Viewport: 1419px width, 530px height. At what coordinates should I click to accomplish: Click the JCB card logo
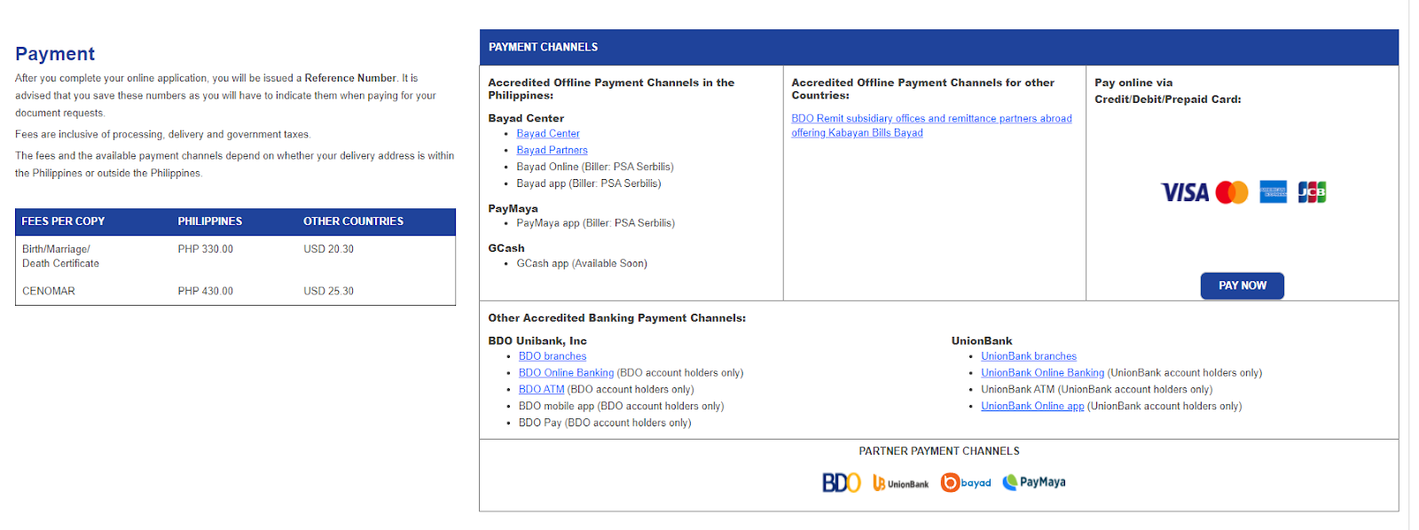tap(1312, 192)
